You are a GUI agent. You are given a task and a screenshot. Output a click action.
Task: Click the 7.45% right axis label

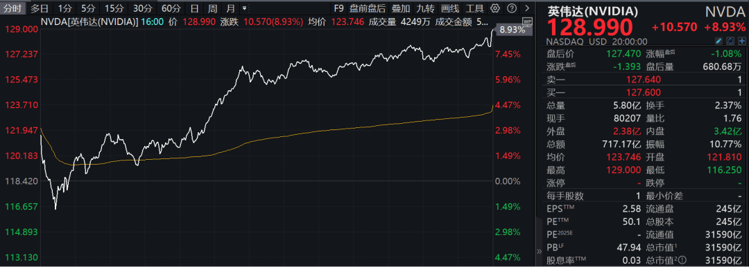(x=508, y=55)
